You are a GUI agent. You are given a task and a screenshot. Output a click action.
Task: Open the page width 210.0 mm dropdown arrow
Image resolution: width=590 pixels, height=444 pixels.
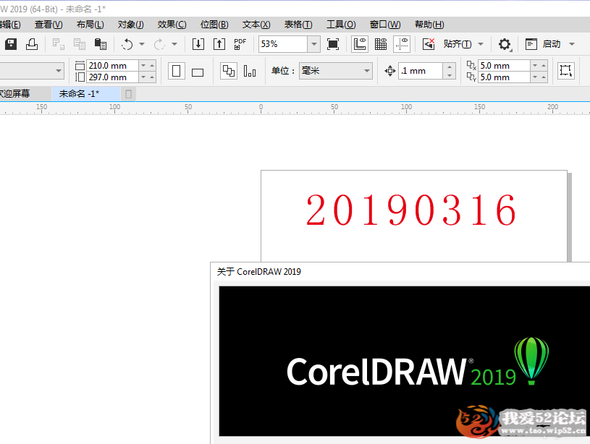tap(143, 65)
